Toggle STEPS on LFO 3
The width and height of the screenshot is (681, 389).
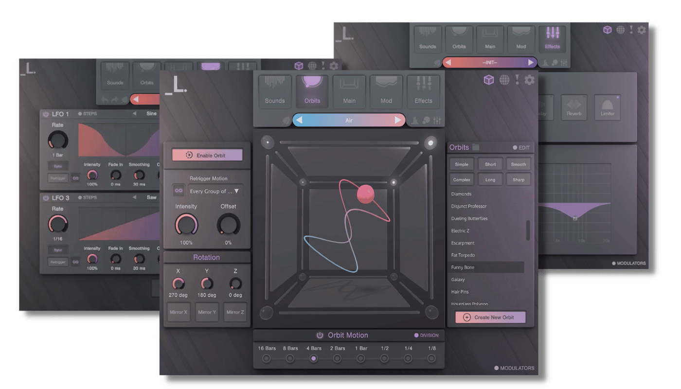coord(88,197)
